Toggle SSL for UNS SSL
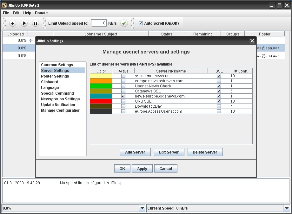This screenshot has height=214, width=292. pyautogui.click(x=219, y=101)
